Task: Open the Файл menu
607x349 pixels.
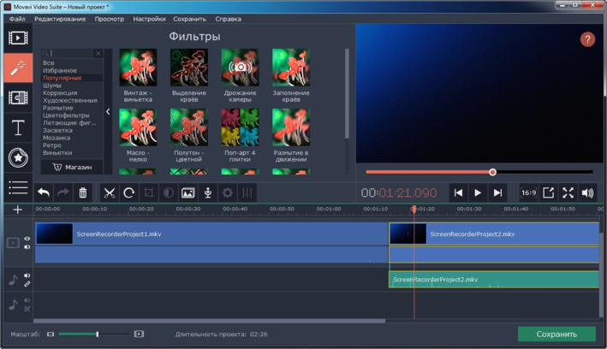Action: 17,19
